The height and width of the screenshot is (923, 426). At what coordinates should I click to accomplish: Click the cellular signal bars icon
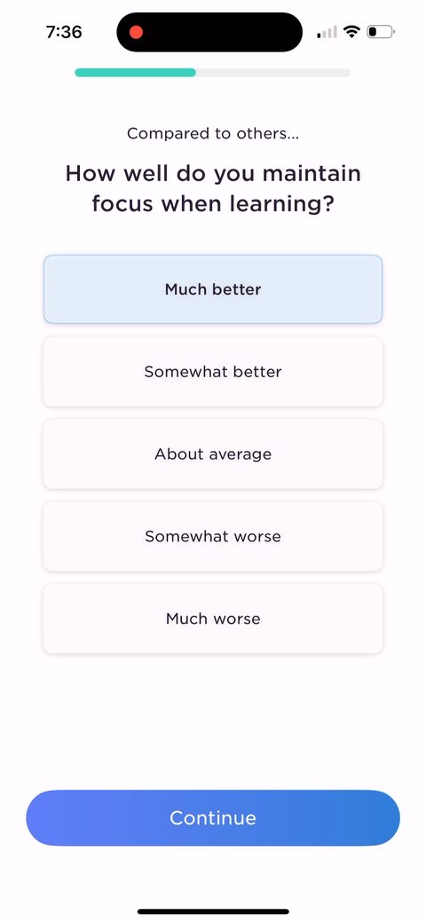[327, 32]
